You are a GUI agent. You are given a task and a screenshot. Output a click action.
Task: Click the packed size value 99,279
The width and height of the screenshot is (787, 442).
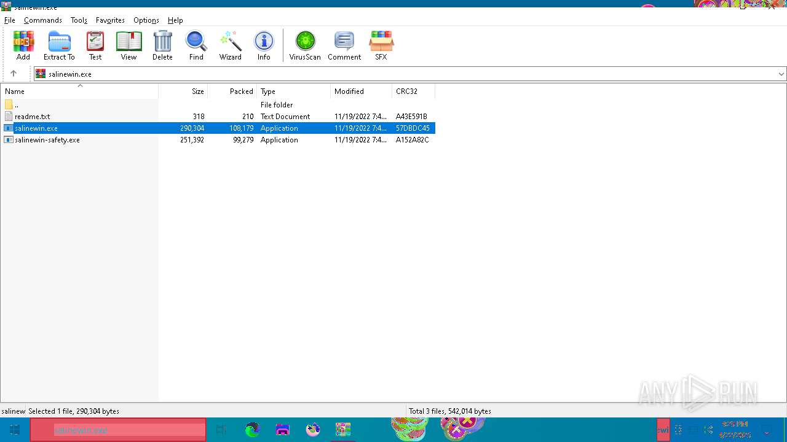click(243, 140)
